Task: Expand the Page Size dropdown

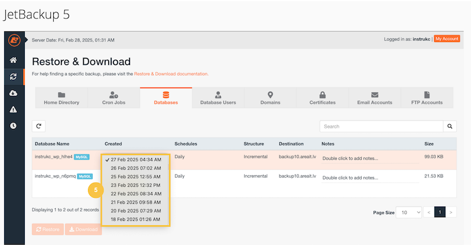Action: pos(408,212)
